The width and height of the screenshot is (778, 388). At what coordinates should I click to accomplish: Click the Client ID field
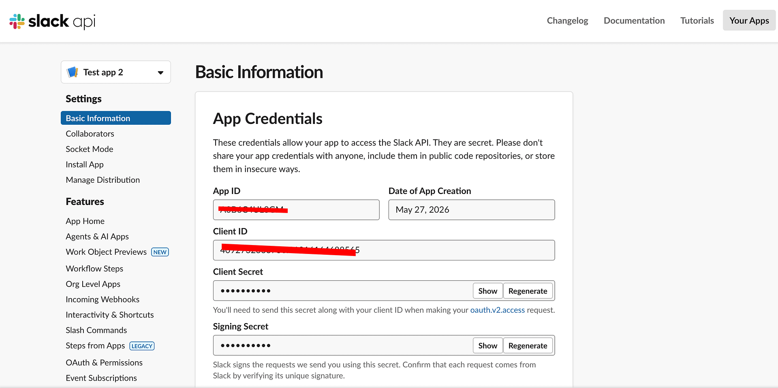[384, 250]
